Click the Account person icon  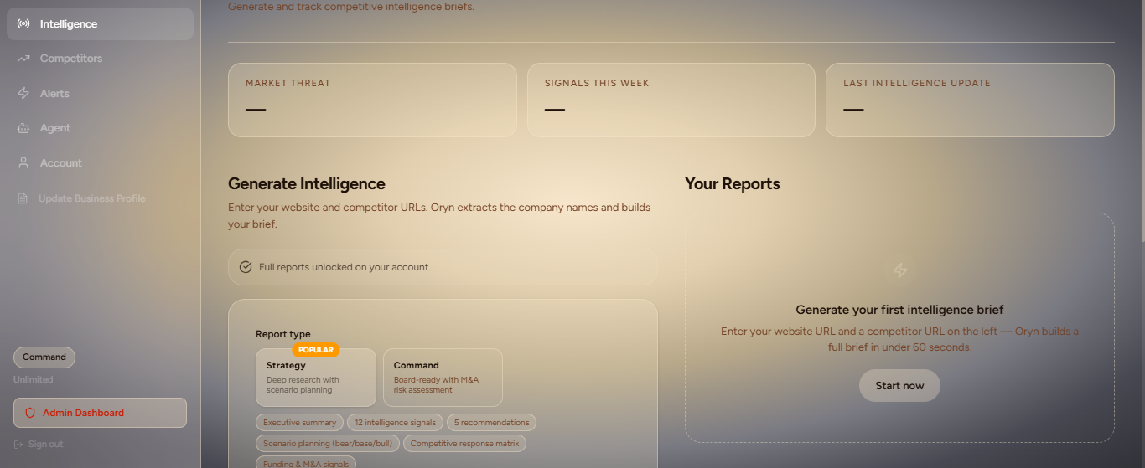tap(23, 163)
